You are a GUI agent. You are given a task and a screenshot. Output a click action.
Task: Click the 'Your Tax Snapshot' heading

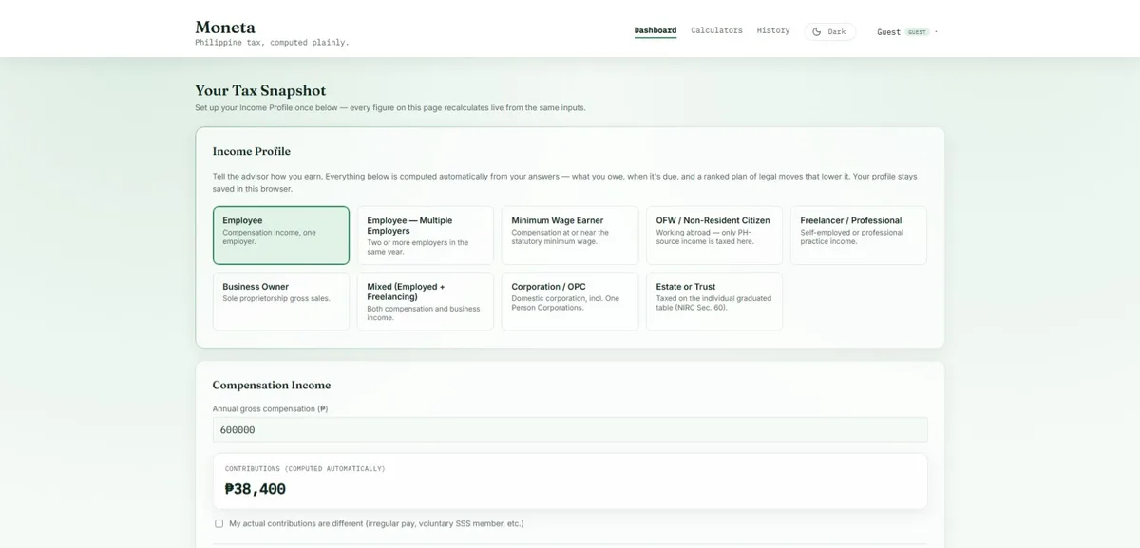260,90
